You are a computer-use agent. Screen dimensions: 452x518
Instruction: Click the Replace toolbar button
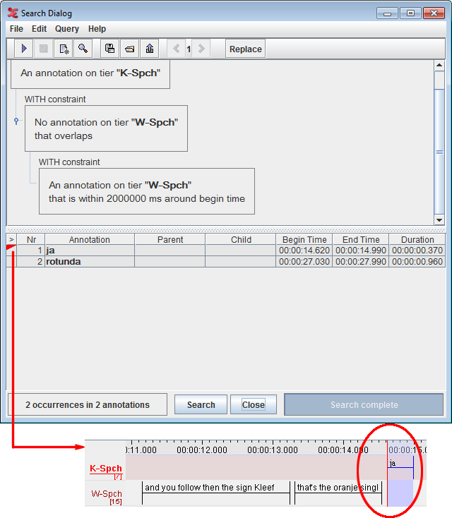245,49
